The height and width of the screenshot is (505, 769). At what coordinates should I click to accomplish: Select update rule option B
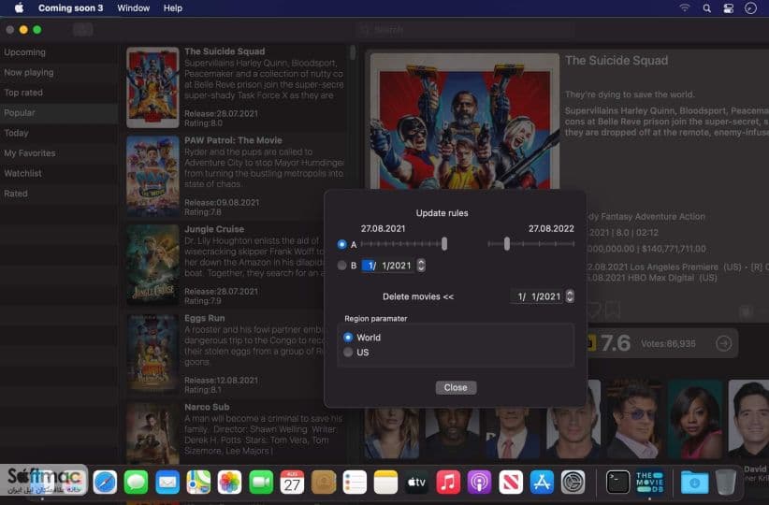click(341, 266)
